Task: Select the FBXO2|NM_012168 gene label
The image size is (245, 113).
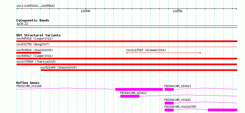Action: [x=29, y=86]
